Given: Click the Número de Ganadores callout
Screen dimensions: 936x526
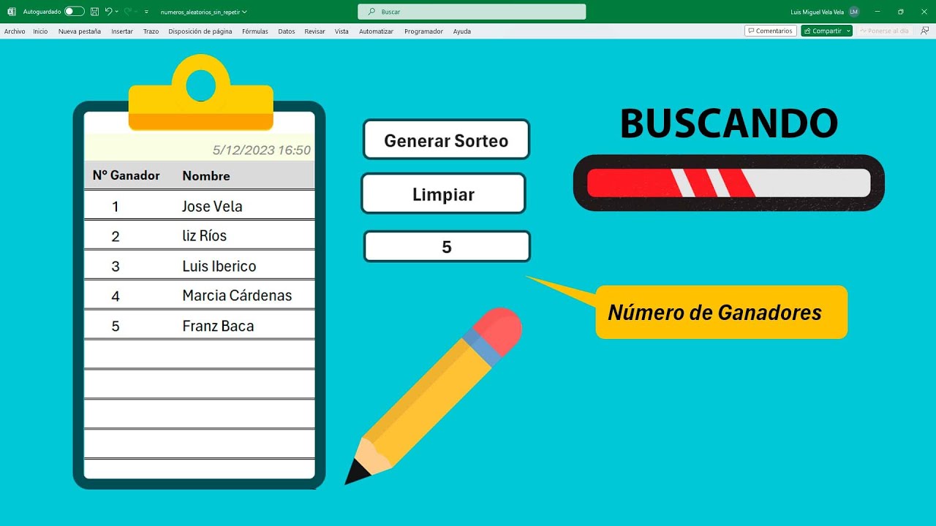Looking at the screenshot, I should coord(721,312).
